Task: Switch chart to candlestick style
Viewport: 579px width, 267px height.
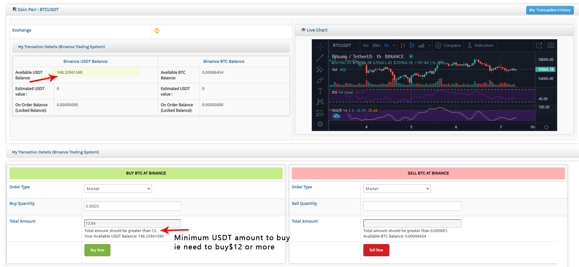Action: pyautogui.click(x=412, y=45)
